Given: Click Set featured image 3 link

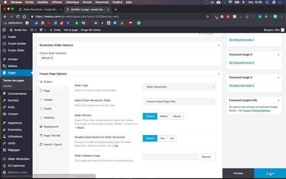Looking at the screenshot, I should click(x=241, y=40).
